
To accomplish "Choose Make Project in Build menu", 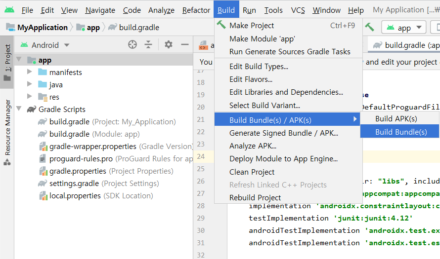I will pos(288,26).
